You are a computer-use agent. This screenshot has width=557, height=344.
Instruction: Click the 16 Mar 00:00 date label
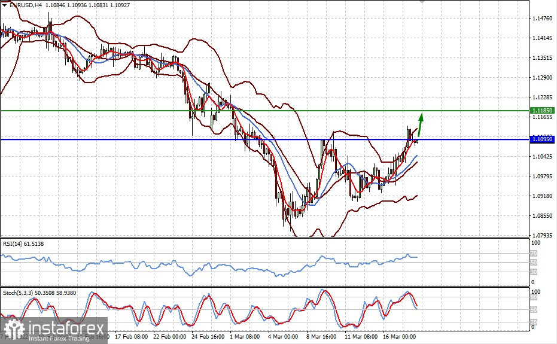(x=399, y=337)
